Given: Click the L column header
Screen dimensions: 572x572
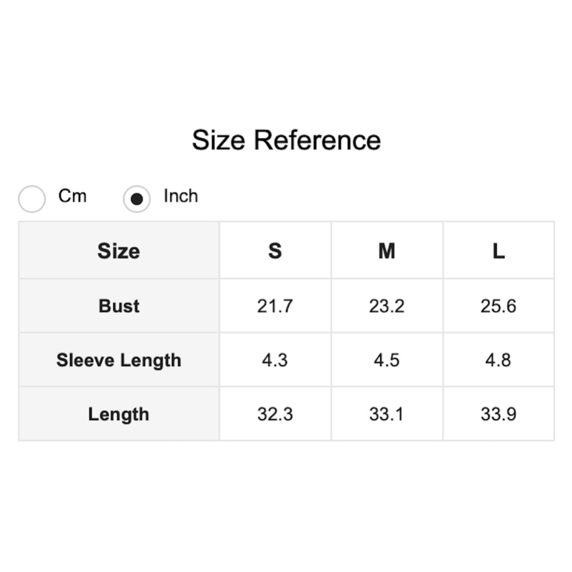Looking at the screenshot, I should pyautogui.click(x=499, y=251).
